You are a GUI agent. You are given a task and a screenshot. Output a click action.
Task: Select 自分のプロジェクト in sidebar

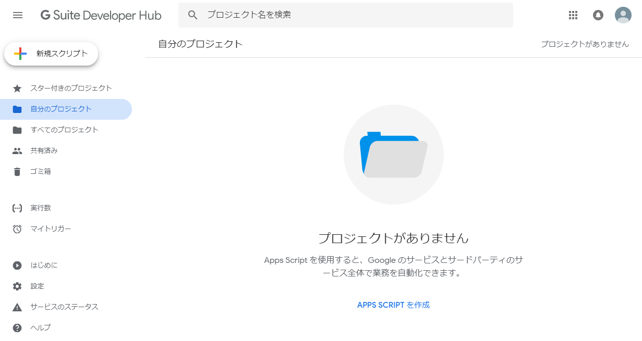(66, 109)
